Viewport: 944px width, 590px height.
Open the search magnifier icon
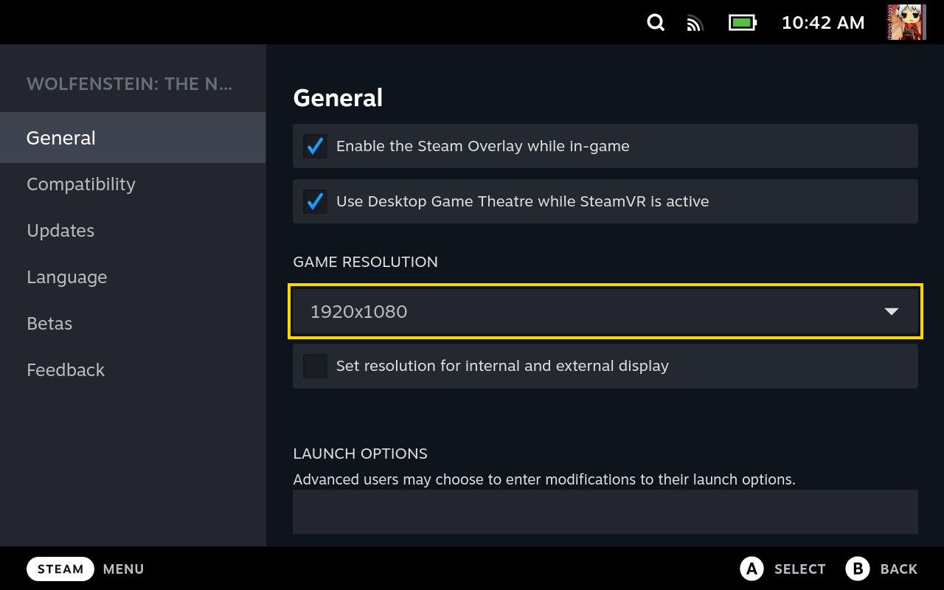(656, 23)
